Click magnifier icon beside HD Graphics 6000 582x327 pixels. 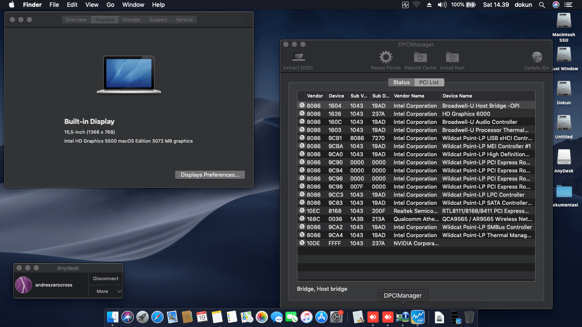pyautogui.click(x=302, y=114)
